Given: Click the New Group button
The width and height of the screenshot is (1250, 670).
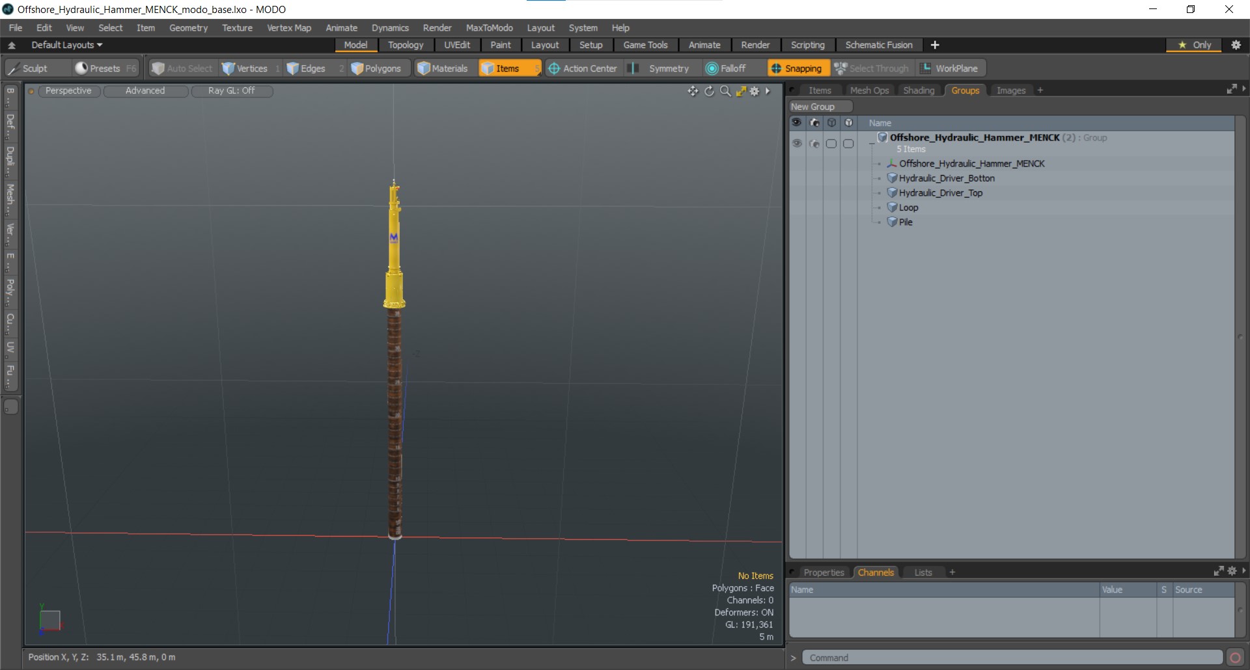Looking at the screenshot, I should click(x=820, y=107).
